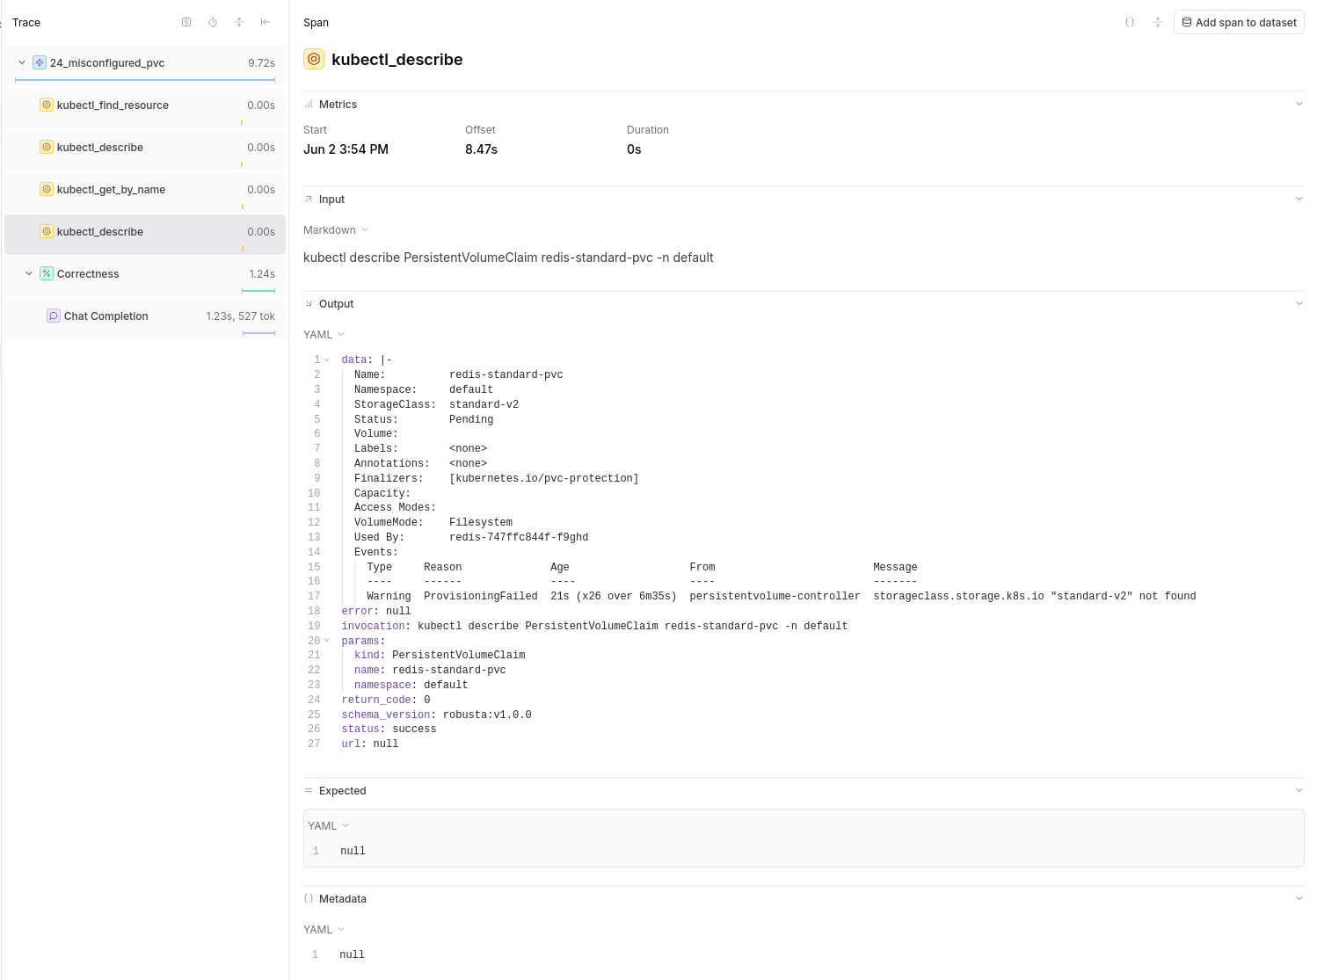1317x980 pixels.
Task: Collapse the Metrics section using its chevron
Action: click(x=1299, y=103)
